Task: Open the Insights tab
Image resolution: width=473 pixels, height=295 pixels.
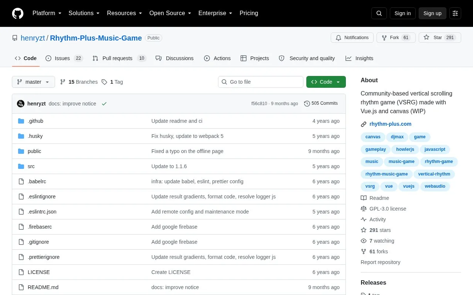Action: [x=360, y=58]
